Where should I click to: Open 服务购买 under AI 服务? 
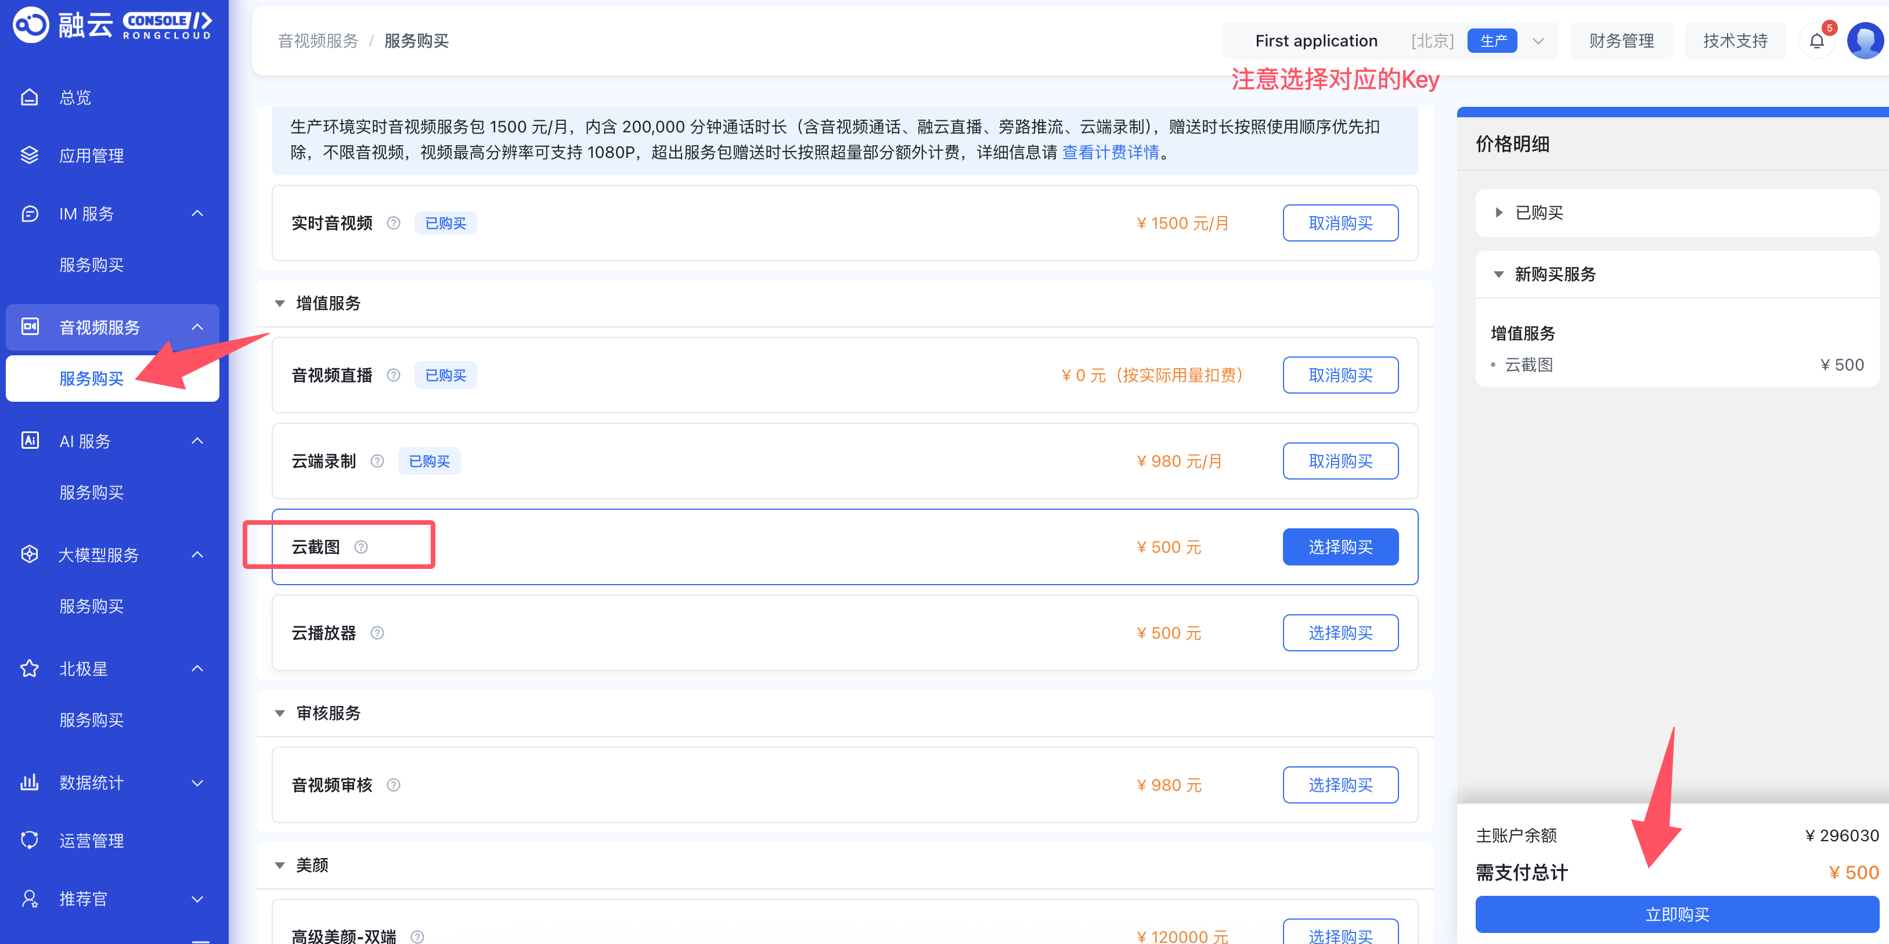coord(92,492)
